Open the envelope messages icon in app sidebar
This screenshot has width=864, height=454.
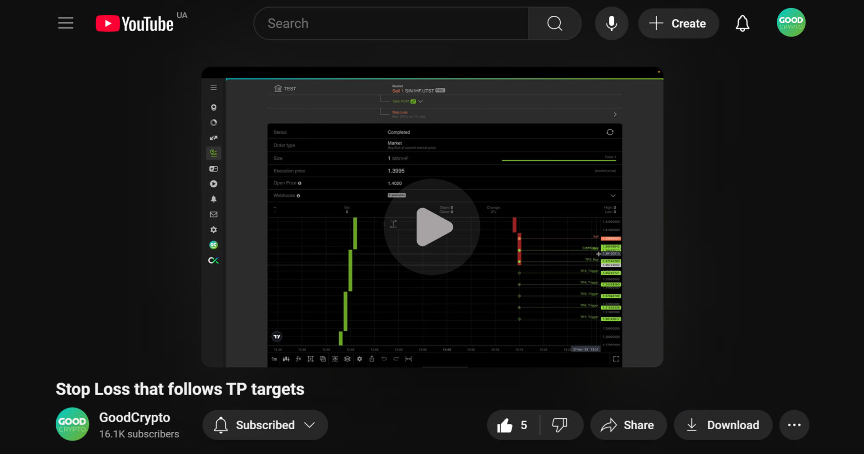coord(213,214)
